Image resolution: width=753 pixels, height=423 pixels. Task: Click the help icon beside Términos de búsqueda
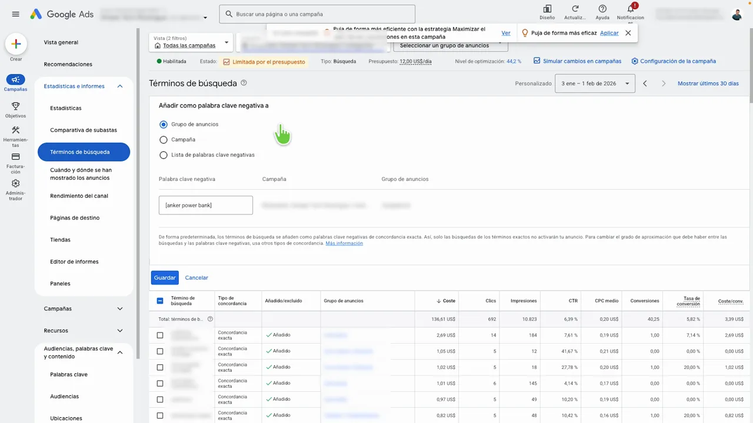[x=244, y=83]
